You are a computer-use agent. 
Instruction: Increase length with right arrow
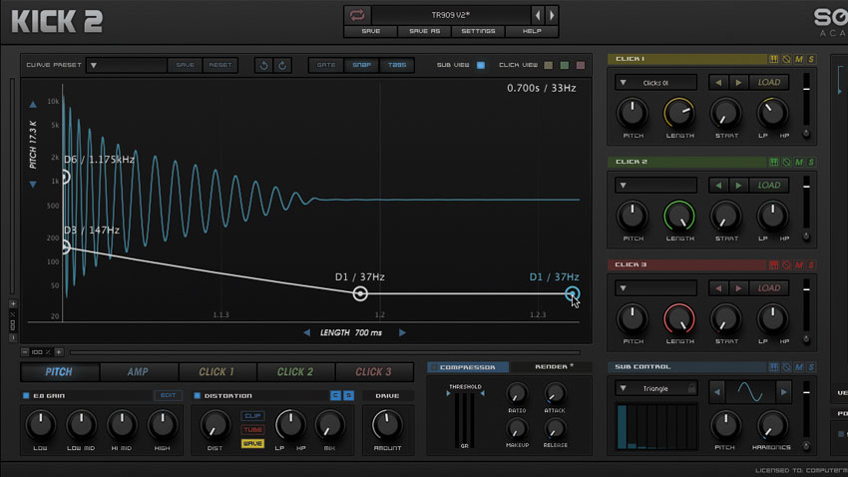402,332
